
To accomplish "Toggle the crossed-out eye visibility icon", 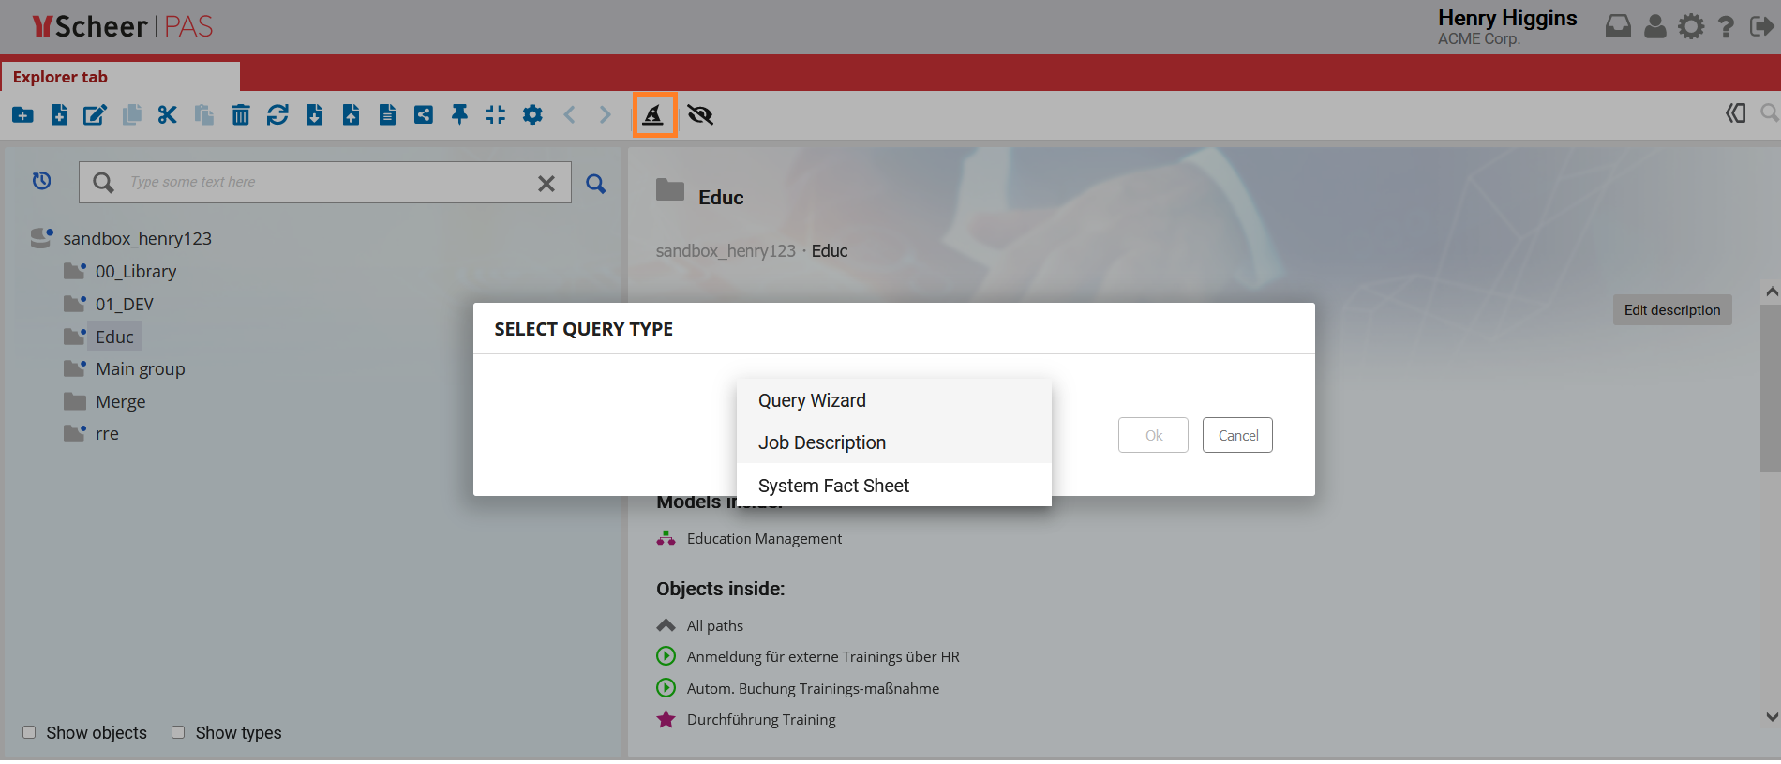I will tap(700, 114).
